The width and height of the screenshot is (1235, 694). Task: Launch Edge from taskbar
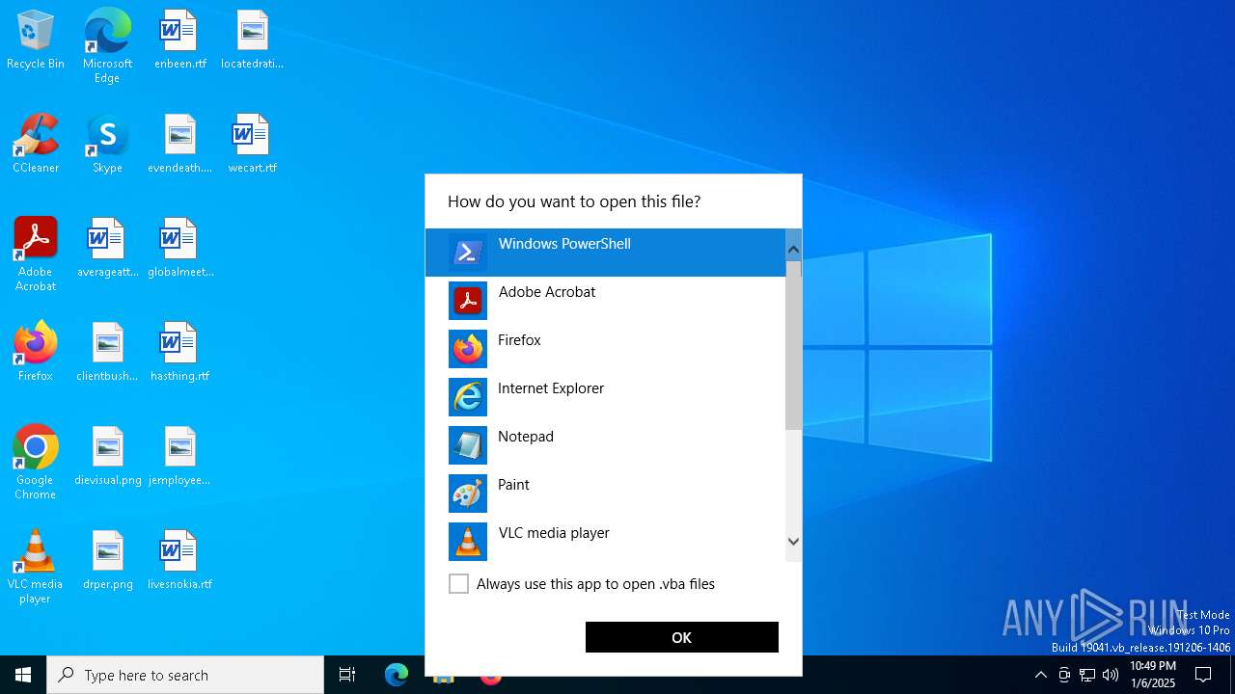[397, 675]
